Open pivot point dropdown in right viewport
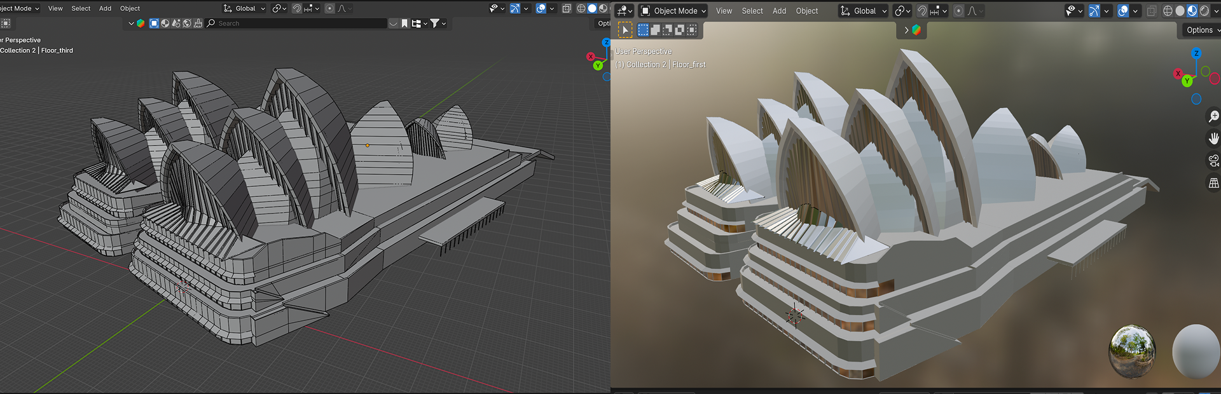The height and width of the screenshot is (394, 1221). pos(902,11)
